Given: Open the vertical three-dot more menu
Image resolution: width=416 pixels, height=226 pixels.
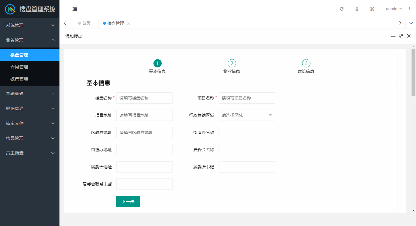Looking at the screenshot, I should point(410,9).
